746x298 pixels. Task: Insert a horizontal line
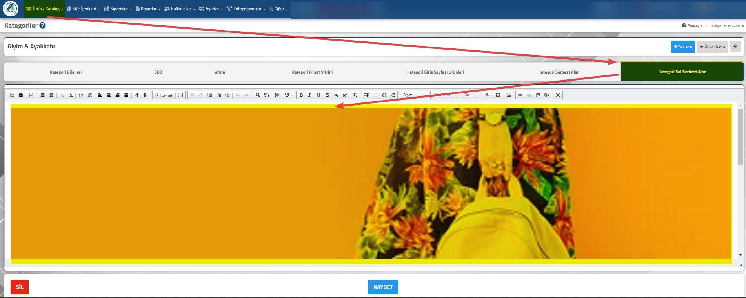pyautogui.click(x=375, y=95)
